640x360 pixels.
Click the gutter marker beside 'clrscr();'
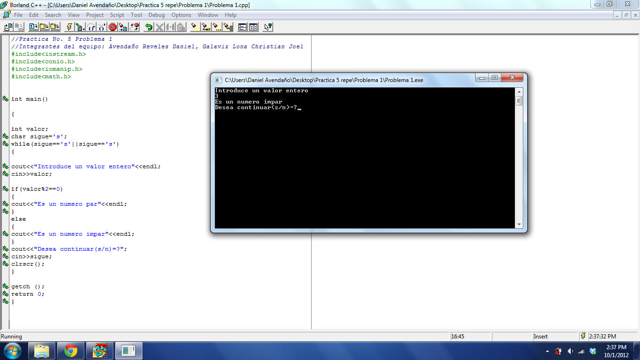point(5,264)
